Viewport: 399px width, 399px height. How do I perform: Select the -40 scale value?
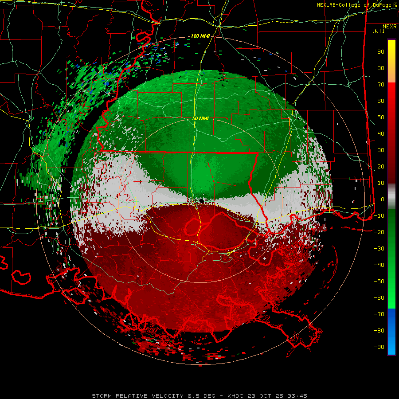[x=379, y=265]
